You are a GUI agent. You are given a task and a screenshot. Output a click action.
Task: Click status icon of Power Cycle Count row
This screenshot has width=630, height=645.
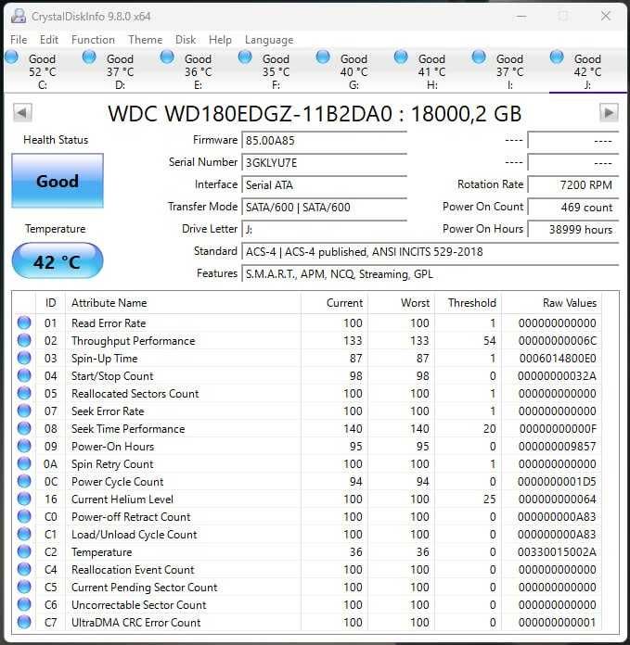pos(24,481)
